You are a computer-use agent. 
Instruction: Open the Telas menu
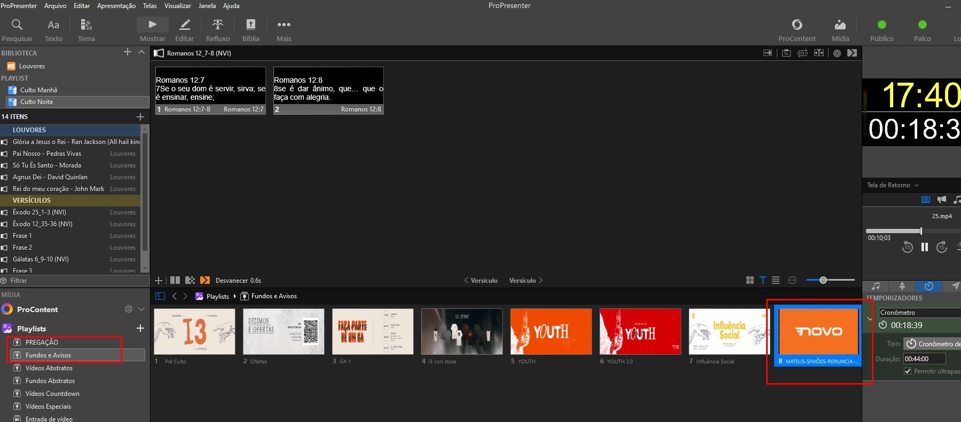[x=150, y=6]
